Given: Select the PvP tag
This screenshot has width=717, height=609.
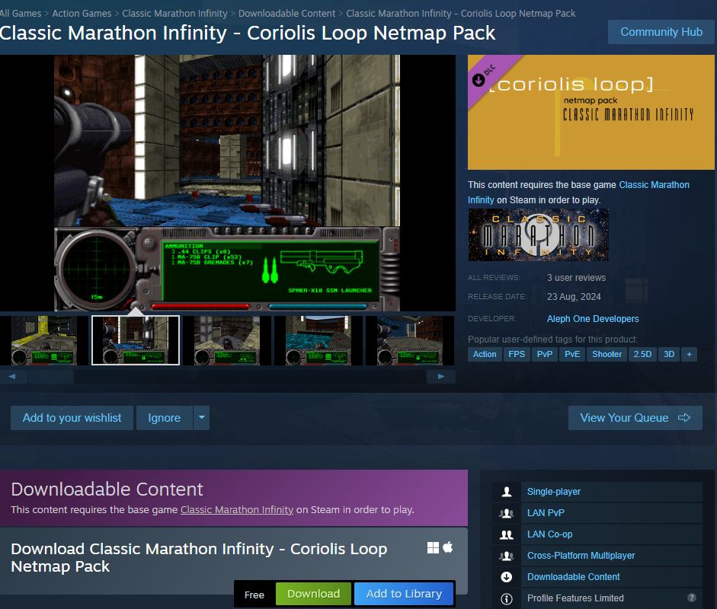Looking at the screenshot, I should click(x=545, y=354).
